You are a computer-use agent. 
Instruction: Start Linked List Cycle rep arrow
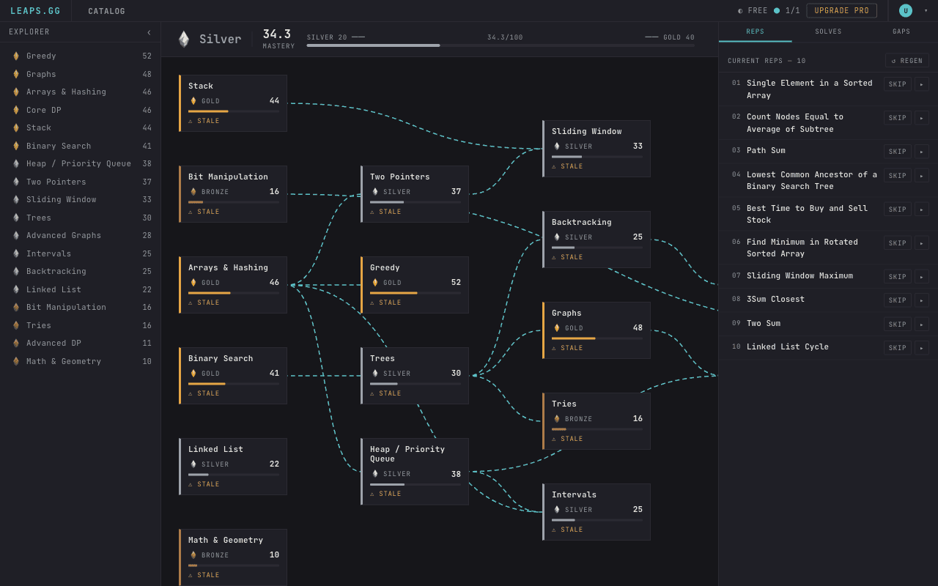click(x=922, y=348)
